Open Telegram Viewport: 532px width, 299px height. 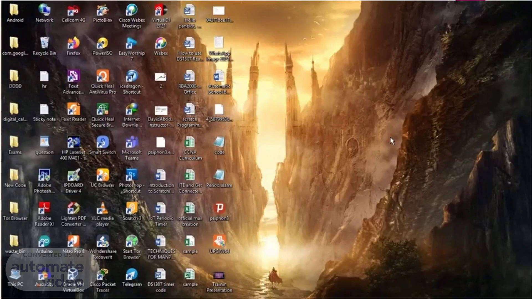coord(132,277)
